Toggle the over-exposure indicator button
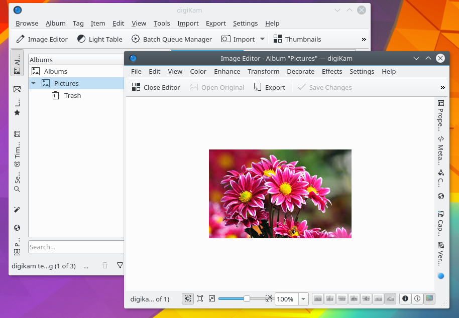 417,299
